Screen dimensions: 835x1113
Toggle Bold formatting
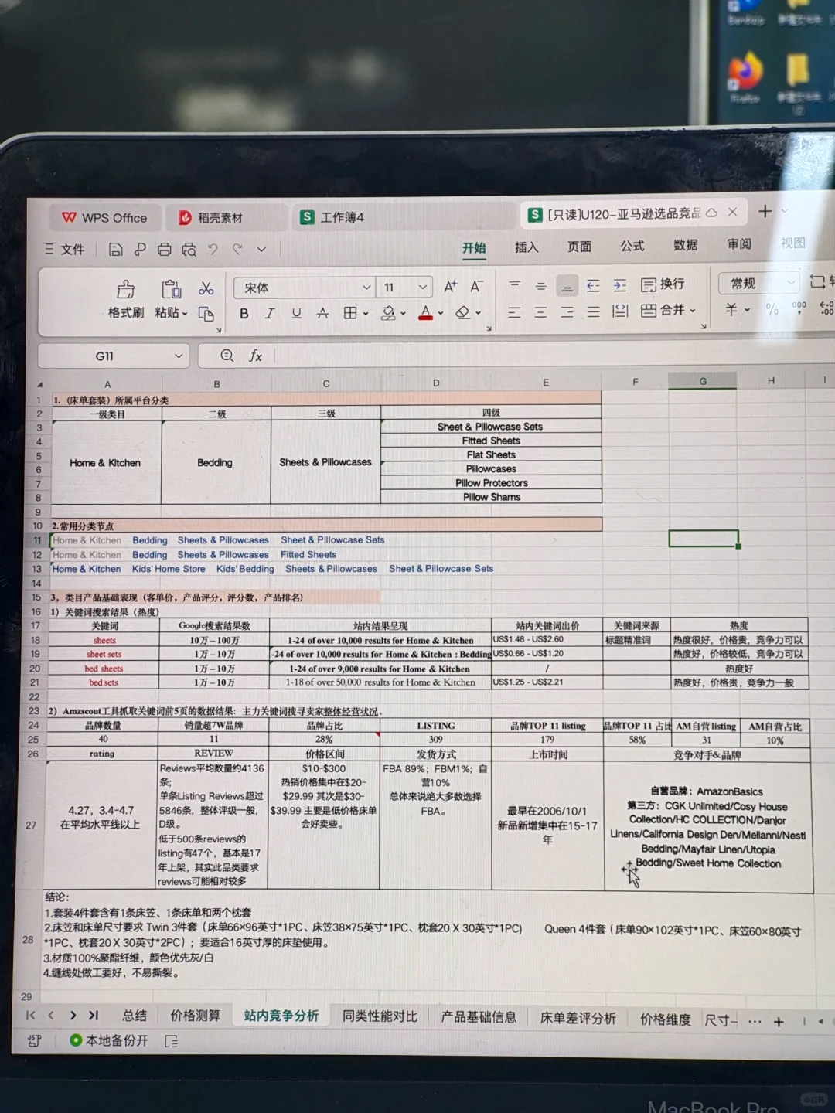244,313
